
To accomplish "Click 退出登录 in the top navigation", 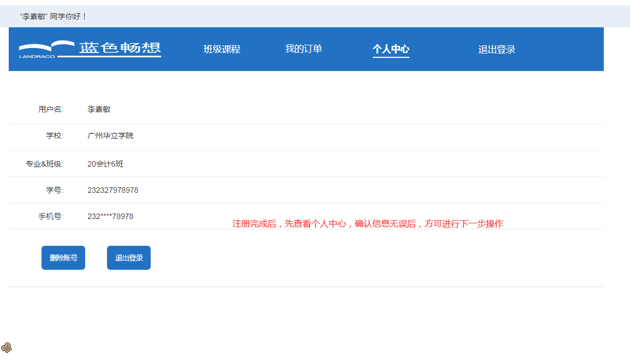I will coord(496,49).
